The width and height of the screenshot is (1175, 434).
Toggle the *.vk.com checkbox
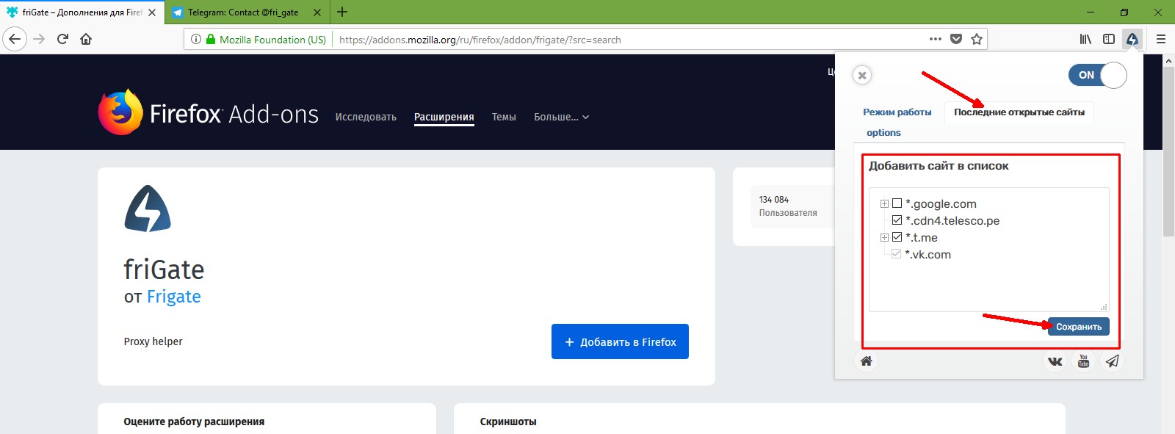coord(896,254)
